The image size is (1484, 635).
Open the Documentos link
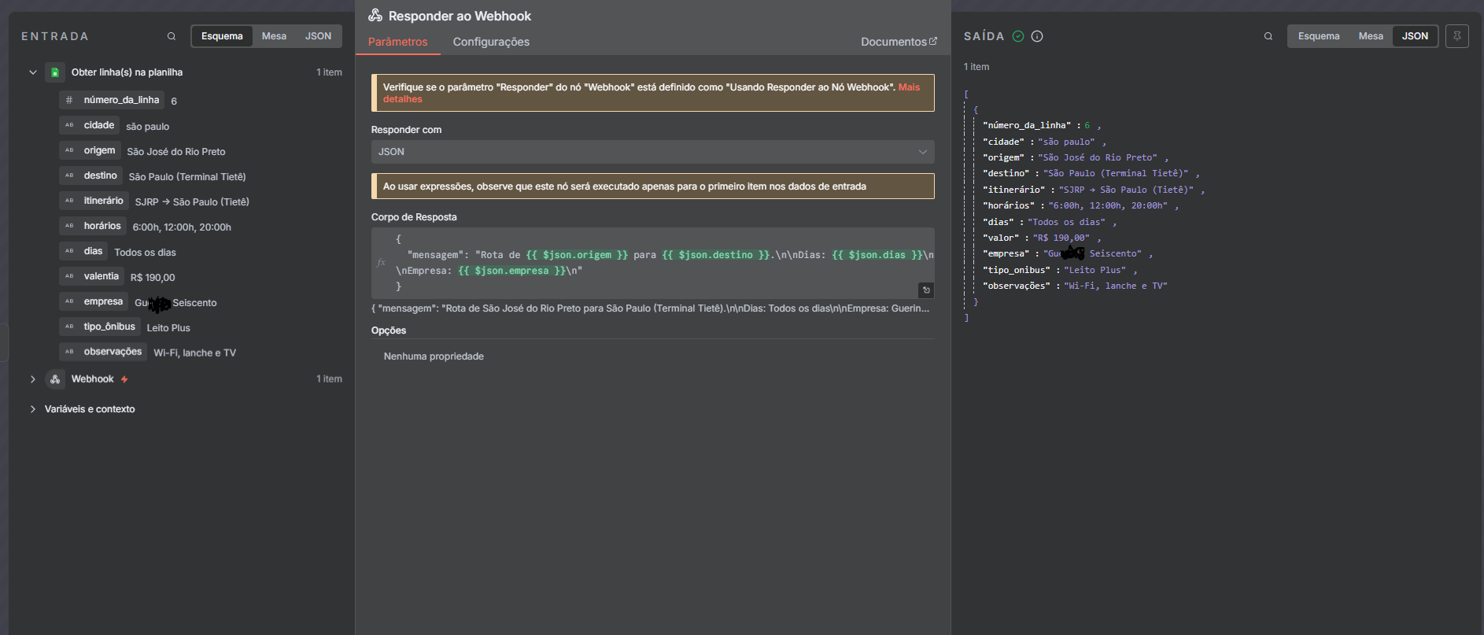pyautogui.click(x=899, y=42)
